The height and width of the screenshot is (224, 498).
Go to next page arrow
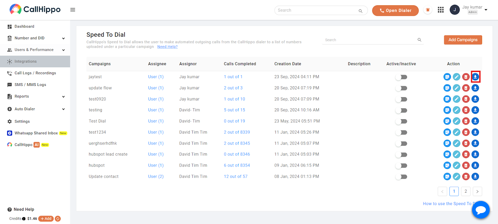tap(477, 191)
